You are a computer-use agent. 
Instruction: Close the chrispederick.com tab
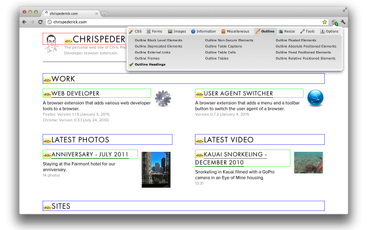(x=97, y=14)
